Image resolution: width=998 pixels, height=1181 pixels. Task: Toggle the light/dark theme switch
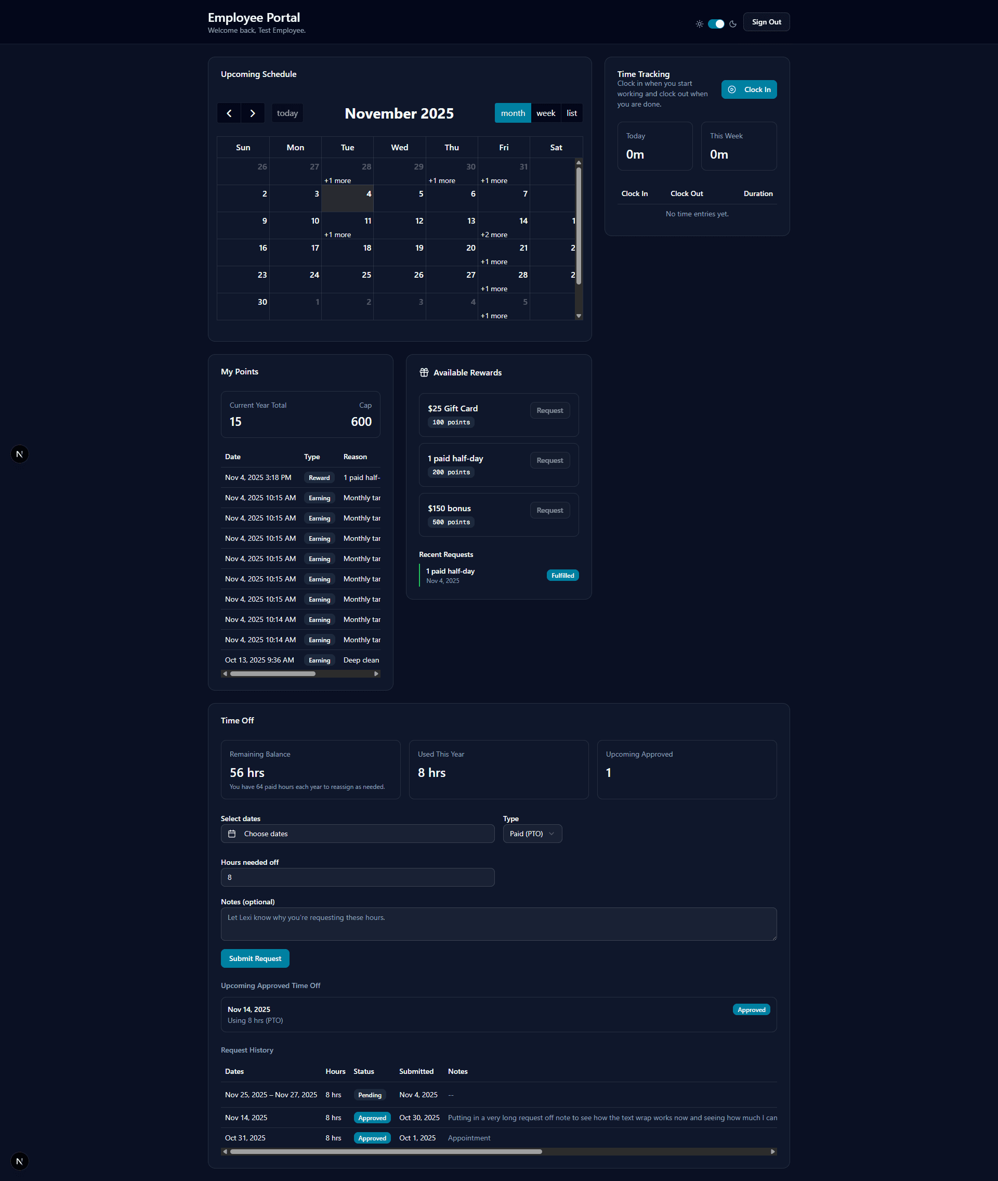coord(716,24)
